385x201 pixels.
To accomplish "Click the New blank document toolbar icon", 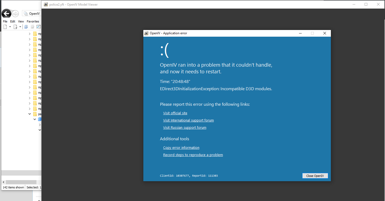I will pos(5,27).
